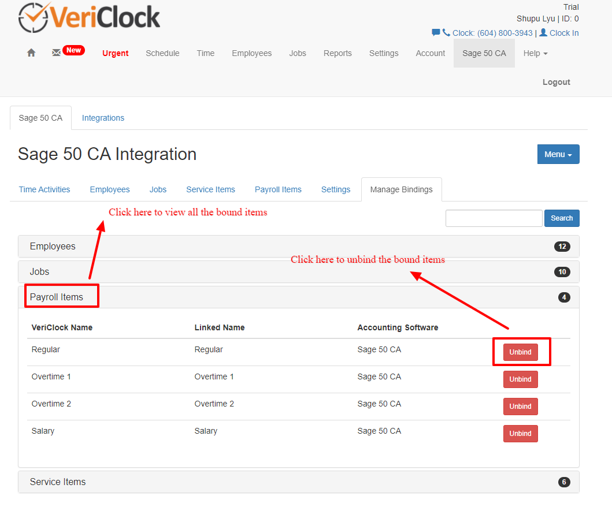Image resolution: width=612 pixels, height=507 pixels.
Task: Click the chat bubble icon near Clock number
Action: click(436, 32)
